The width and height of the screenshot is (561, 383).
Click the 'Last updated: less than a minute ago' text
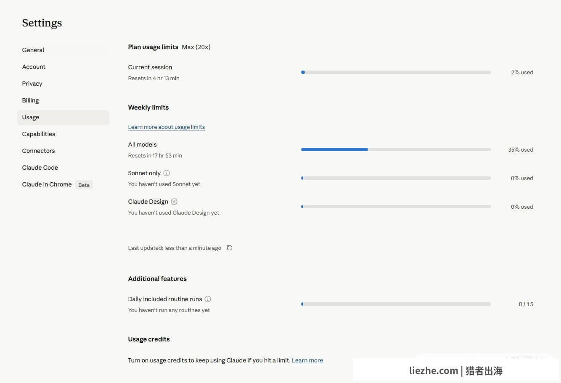175,248
